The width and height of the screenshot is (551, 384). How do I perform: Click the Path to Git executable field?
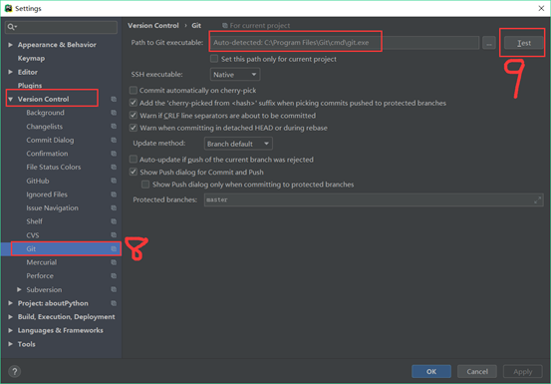coord(345,43)
